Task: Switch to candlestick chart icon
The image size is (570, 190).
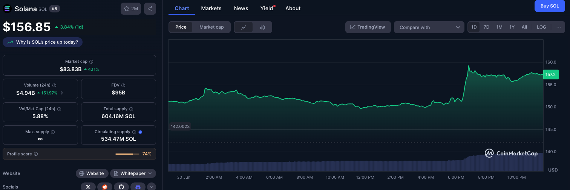Action: (262, 27)
